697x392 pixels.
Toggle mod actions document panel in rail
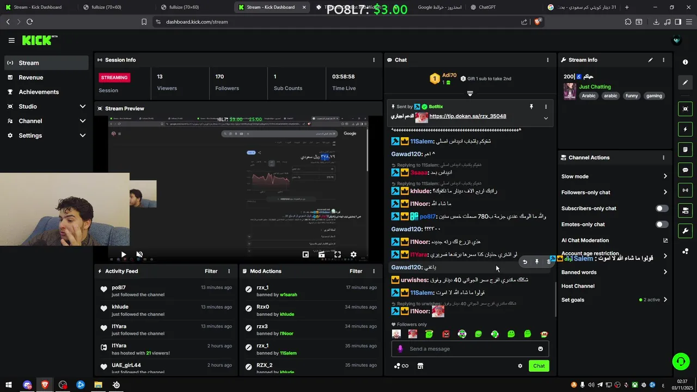(x=685, y=150)
